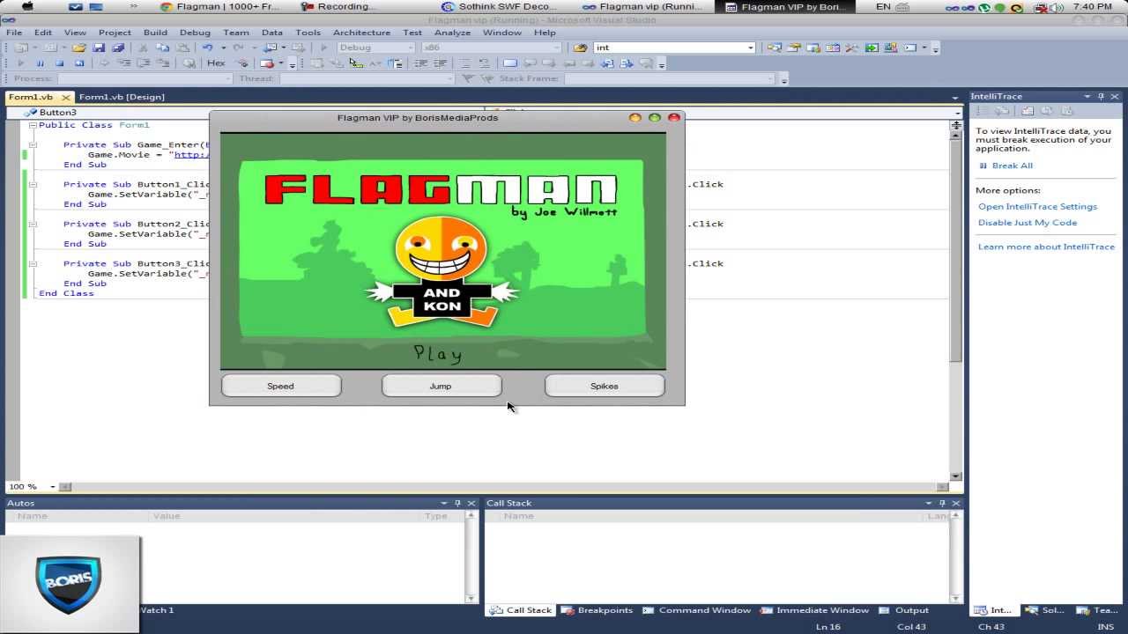Viewport: 1128px width, 634px height.
Task: Switch to the Immediate Window tab
Action: click(814, 610)
